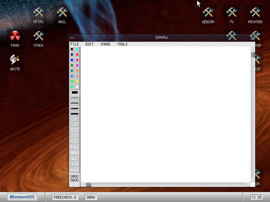Activate the FILL tool
This screenshot has height=202, width=270.
pyautogui.click(x=74, y=147)
